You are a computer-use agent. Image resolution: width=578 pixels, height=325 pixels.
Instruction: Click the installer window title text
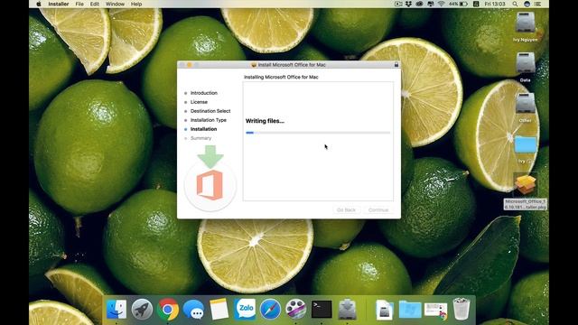point(291,65)
